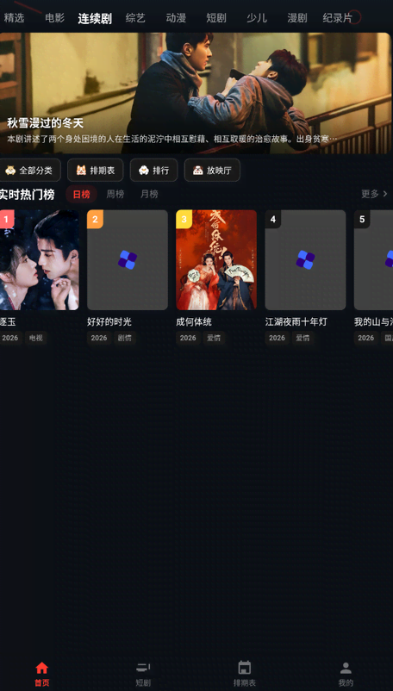Switch to the 电影 tab
This screenshot has width=393, height=691.
[x=54, y=18]
